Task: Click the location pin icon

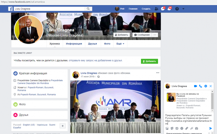Action: (15, 95)
